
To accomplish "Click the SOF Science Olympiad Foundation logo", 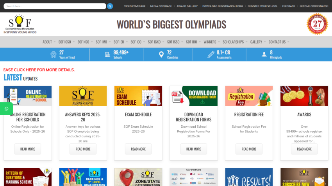I will point(20,24).
